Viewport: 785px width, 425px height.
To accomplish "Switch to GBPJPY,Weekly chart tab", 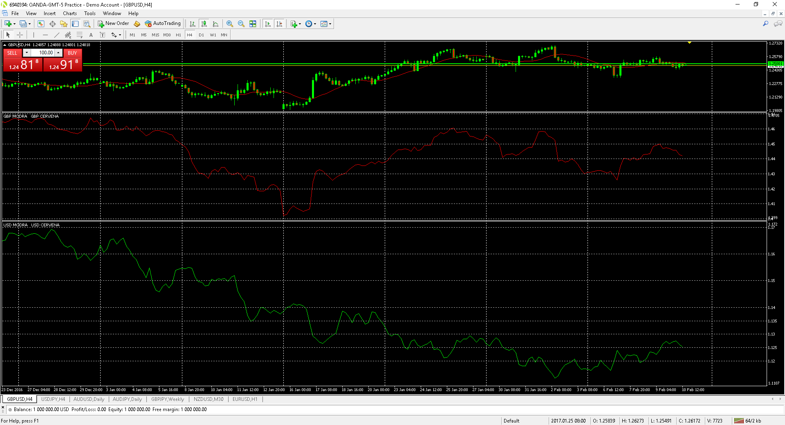I will click(168, 399).
